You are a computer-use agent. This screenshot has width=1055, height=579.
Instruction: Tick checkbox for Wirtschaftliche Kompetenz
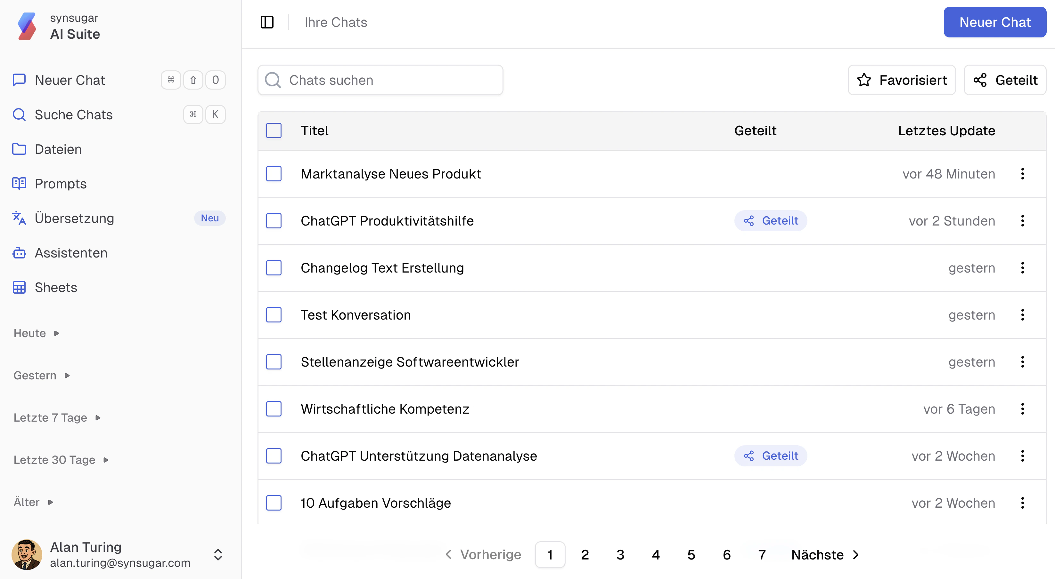[x=274, y=409]
